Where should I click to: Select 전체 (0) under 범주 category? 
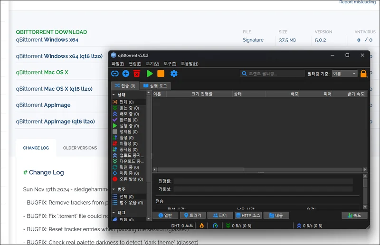[x=129, y=197]
